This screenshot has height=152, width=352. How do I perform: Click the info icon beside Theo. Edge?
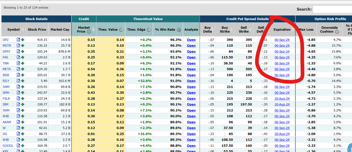pyautogui.click(x=149, y=29)
